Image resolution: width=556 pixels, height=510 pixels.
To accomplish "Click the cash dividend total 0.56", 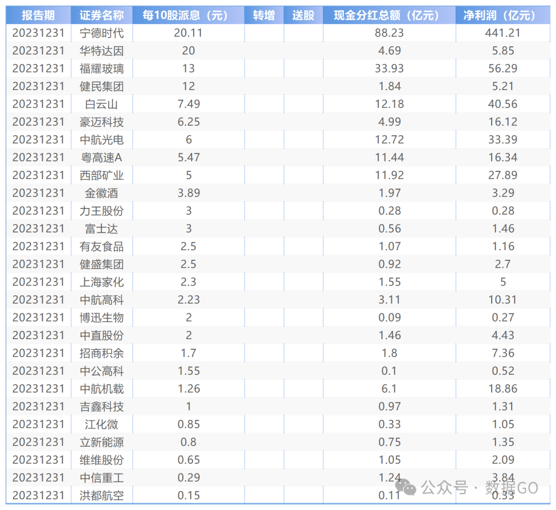I will (389, 228).
